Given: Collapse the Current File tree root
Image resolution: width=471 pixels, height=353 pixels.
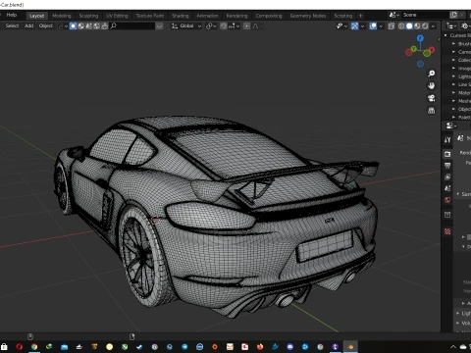Looking at the screenshot, I should 445,35.
